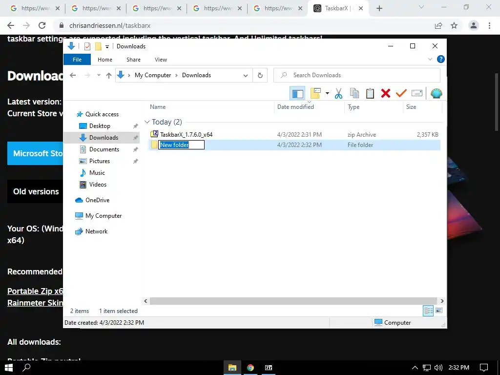
Task: Open the View ribbon tab
Action: [x=161, y=60]
